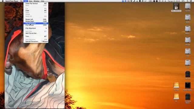Close the open Edit menu

click(25, 1)
